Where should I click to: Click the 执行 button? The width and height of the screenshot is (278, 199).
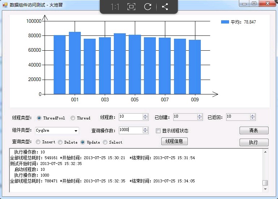[254, 142]
